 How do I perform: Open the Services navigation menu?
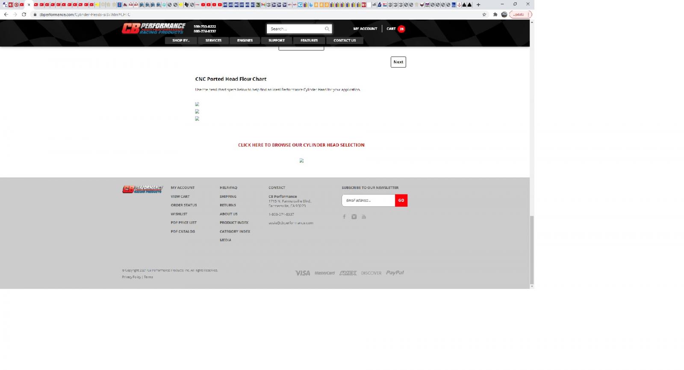(x=213, y=41)
